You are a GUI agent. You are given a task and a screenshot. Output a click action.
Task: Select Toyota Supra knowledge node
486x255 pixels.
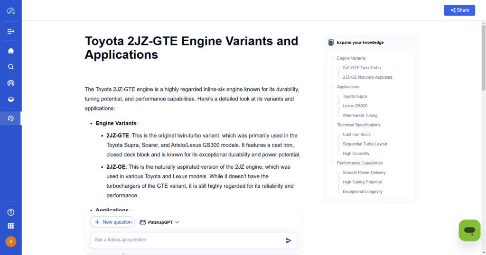point(355,96)
